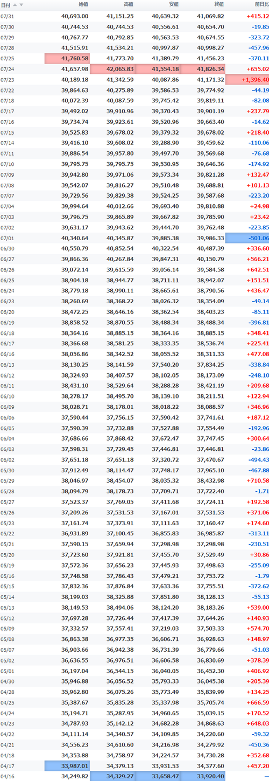Click the 終値 column header
The width and height of the screenshot is (269, 781).
(219, 5)
